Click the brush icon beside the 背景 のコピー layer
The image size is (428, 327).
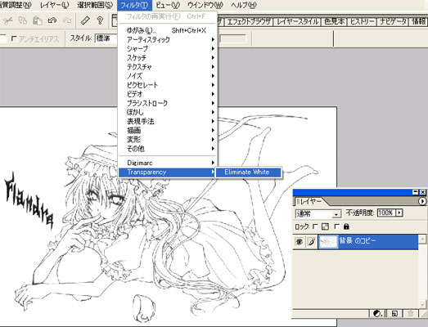click(x=312, y=242)
